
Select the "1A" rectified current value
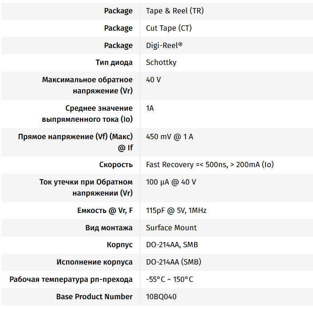pos(150,108)
